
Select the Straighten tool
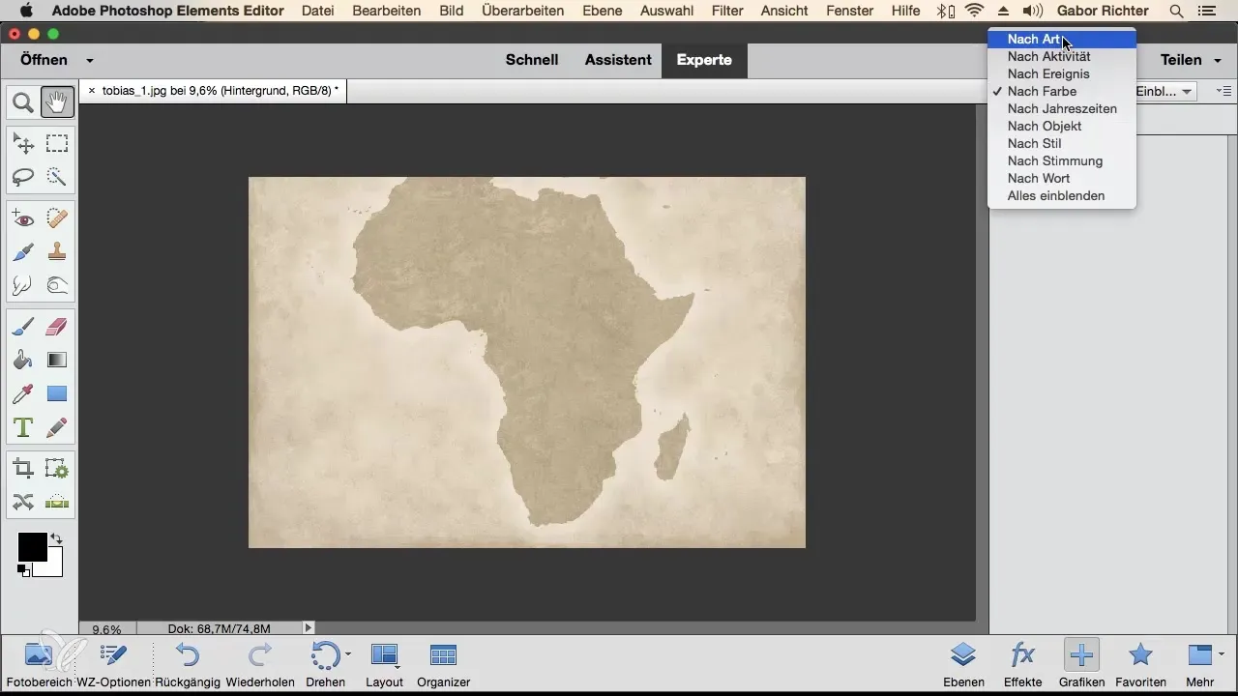(x=57, y=502)
